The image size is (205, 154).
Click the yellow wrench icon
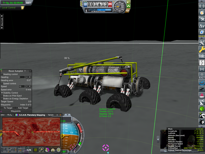click(202, 49)
